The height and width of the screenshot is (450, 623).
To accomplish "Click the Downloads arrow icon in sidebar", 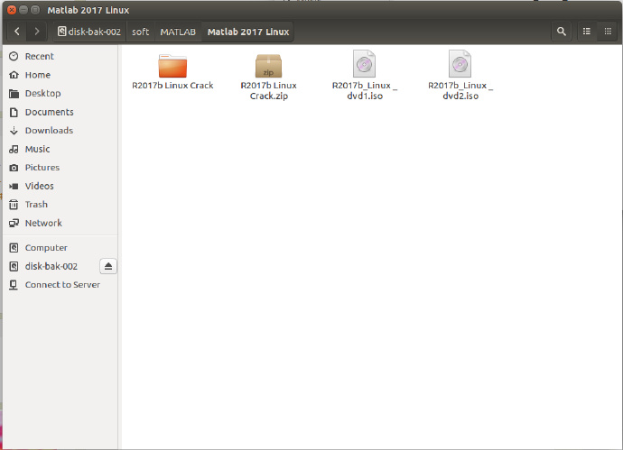I will 14,131.
